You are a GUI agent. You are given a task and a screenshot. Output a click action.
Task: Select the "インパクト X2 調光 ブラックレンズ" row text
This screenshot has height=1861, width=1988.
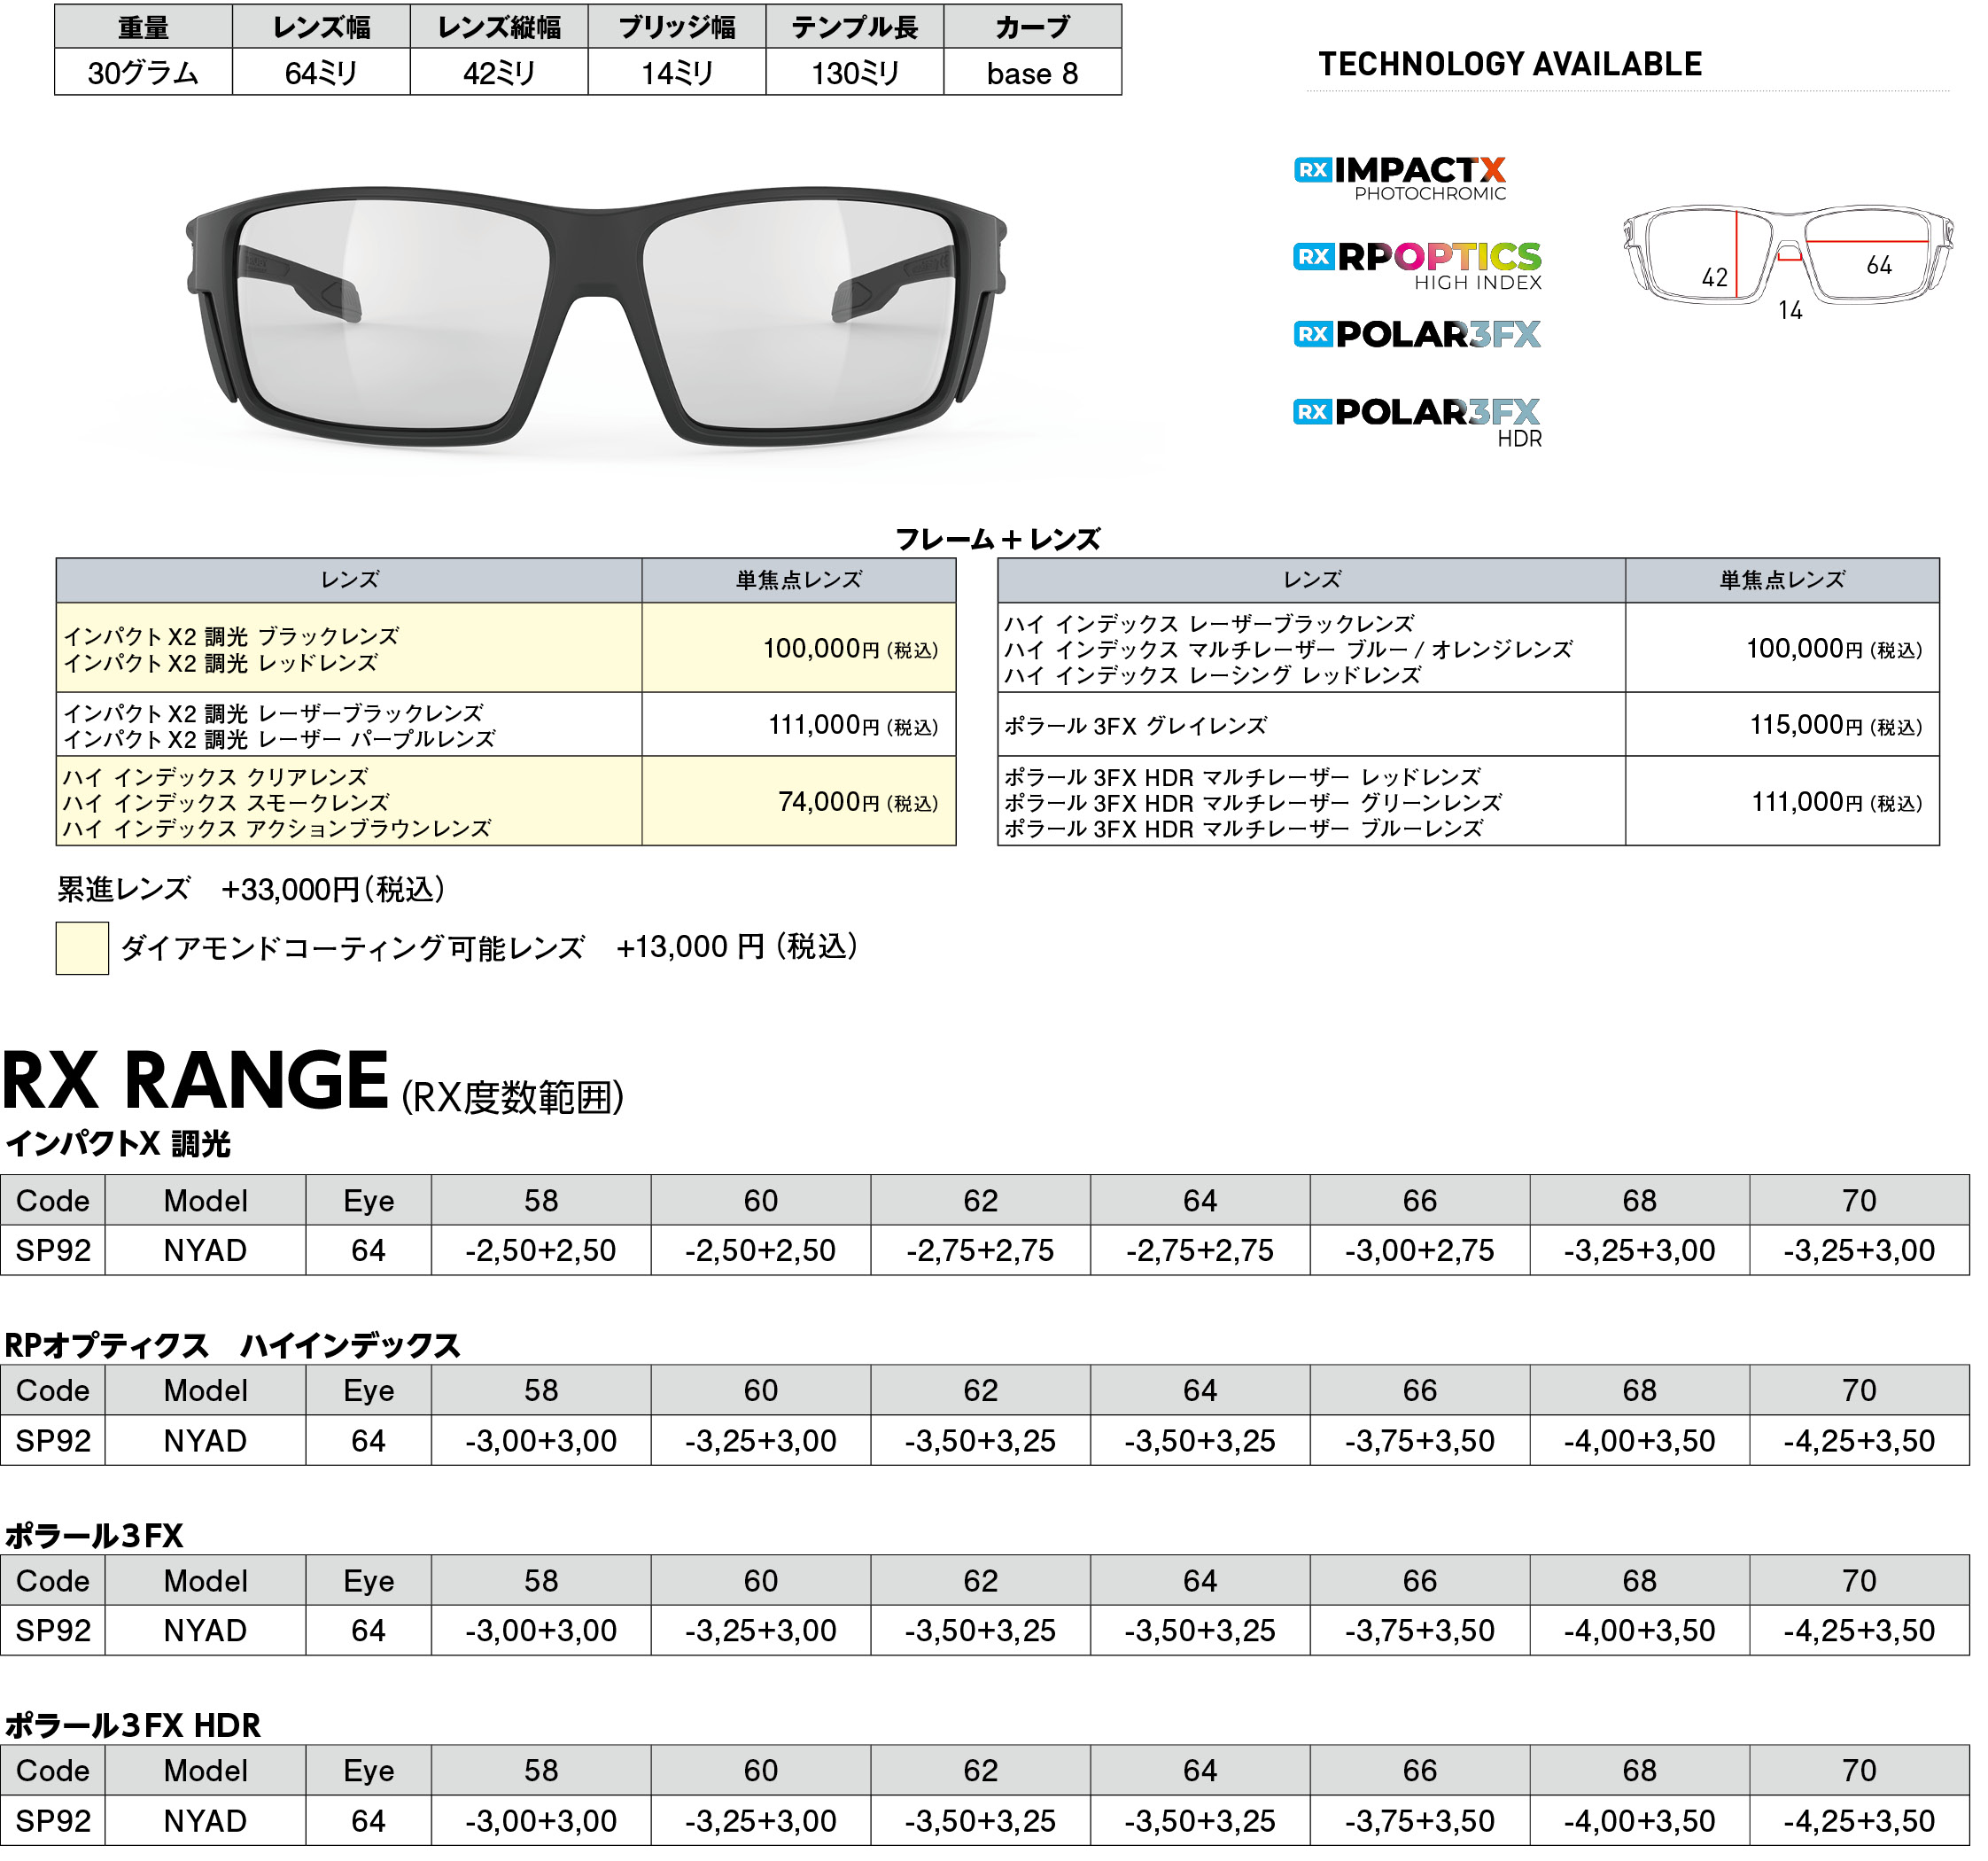(231, 636)
